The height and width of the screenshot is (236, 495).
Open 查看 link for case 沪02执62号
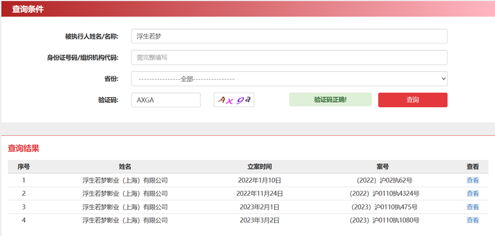pos(473,180)
